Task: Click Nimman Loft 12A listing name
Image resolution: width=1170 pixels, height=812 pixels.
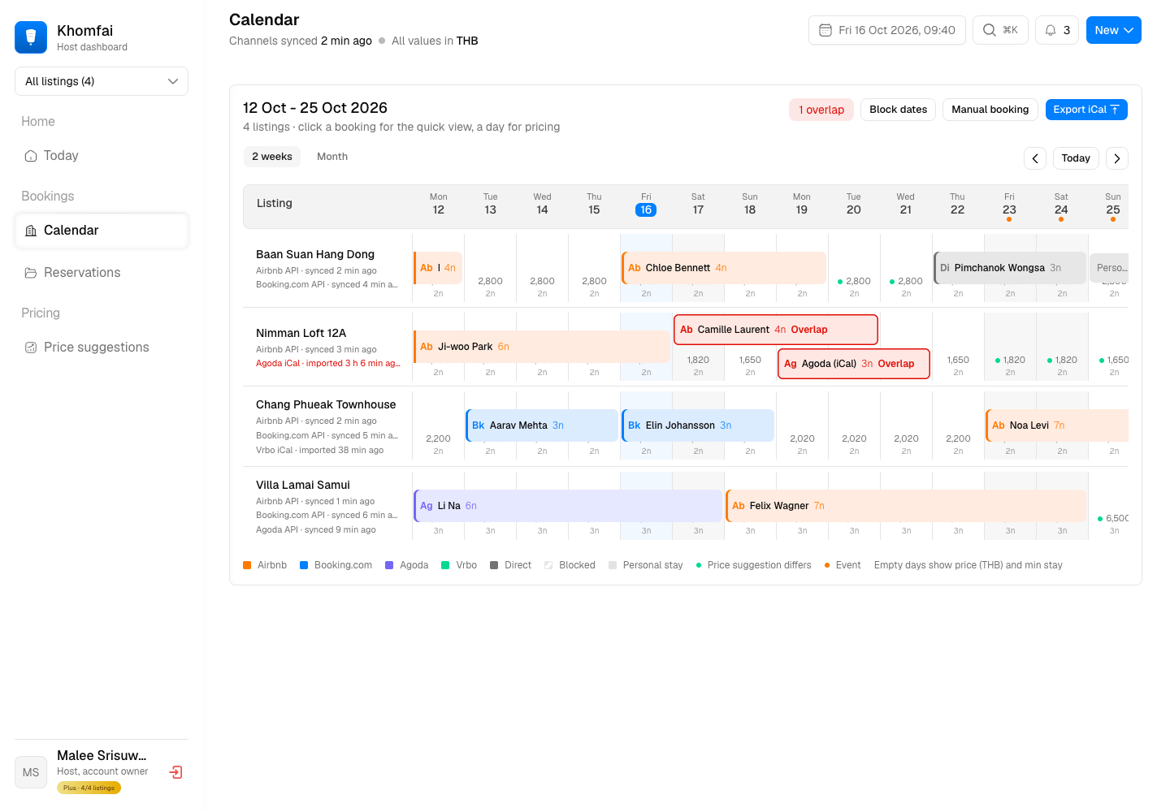Action: [x=301, y=333]
